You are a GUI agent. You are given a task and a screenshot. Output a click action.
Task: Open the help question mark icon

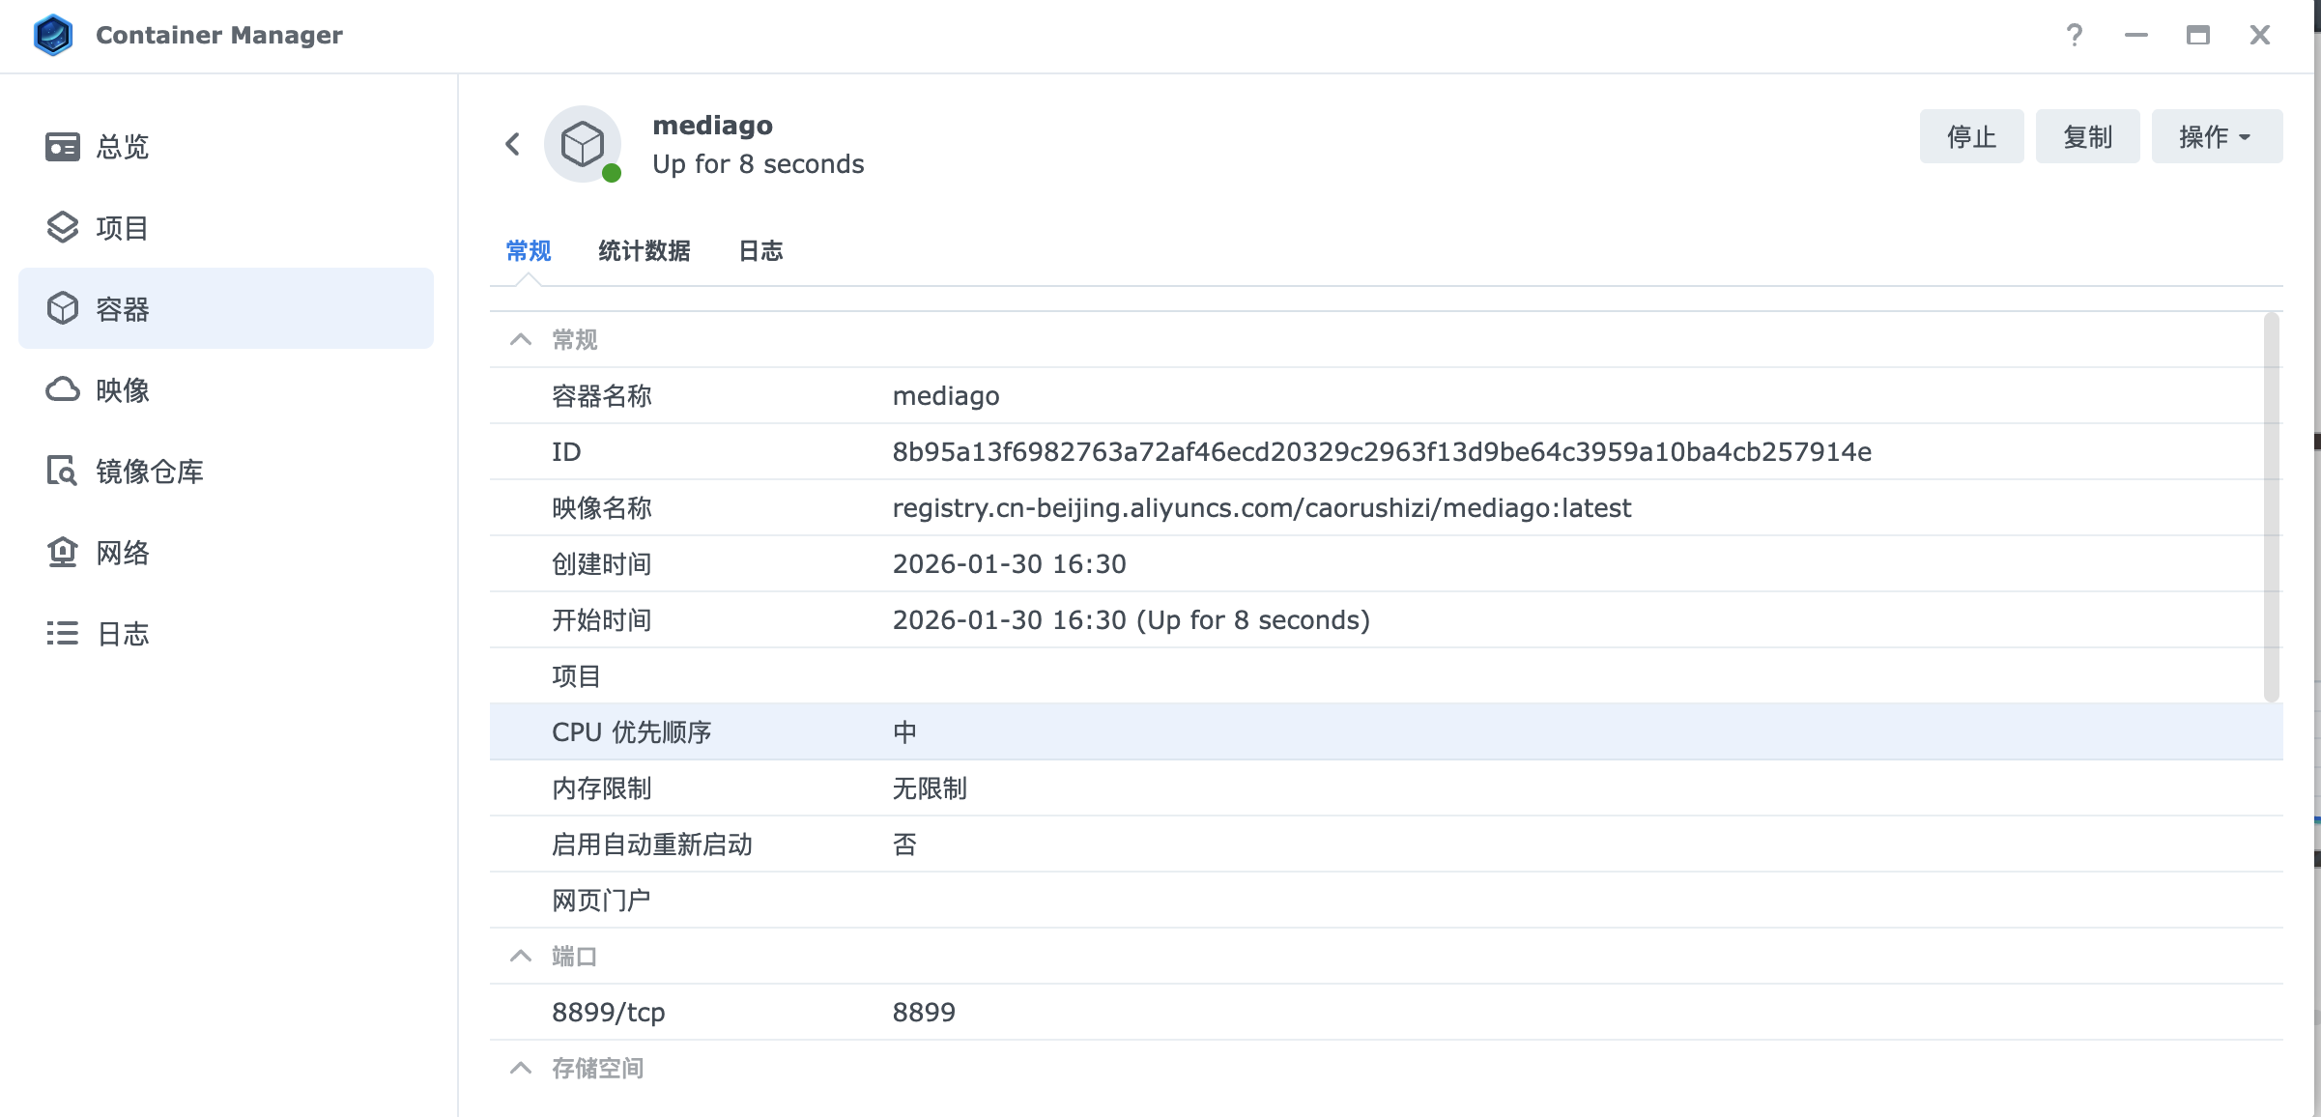click(x=2074, y=36)
